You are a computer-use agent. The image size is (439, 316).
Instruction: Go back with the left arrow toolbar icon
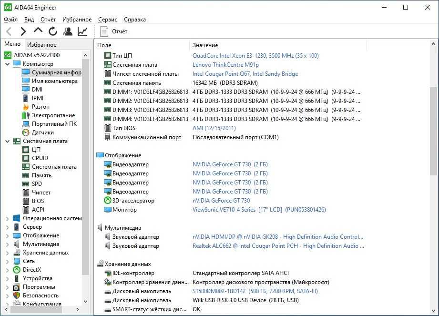tap(9, 31)
